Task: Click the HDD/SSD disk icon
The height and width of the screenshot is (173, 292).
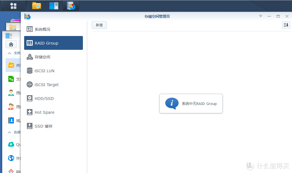Action: [x=30, y=98]
